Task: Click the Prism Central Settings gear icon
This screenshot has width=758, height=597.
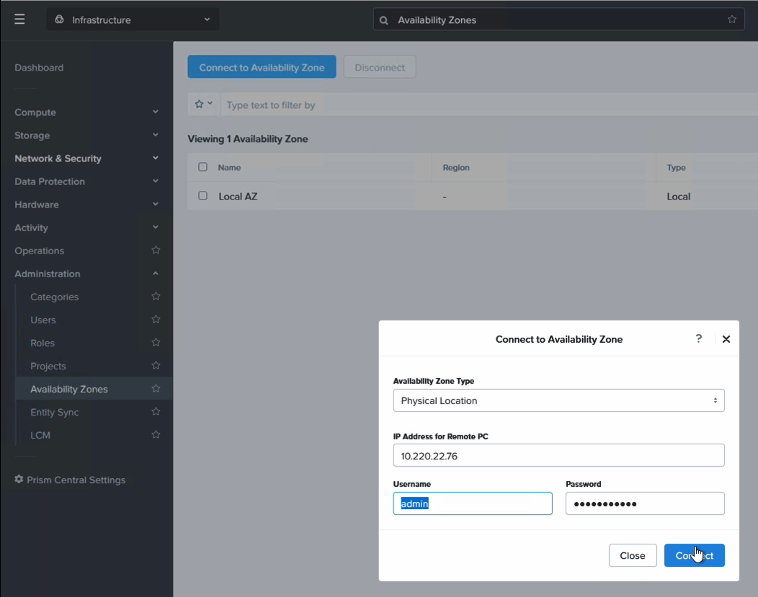Action: point(19,479)
